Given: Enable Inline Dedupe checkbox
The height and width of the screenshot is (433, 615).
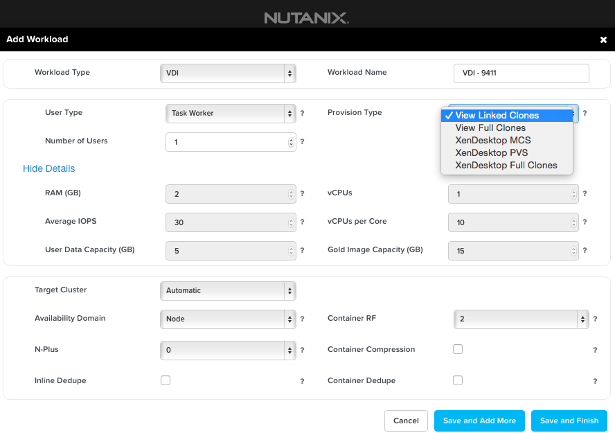Looking at the screenshot, I should (166, 380).
